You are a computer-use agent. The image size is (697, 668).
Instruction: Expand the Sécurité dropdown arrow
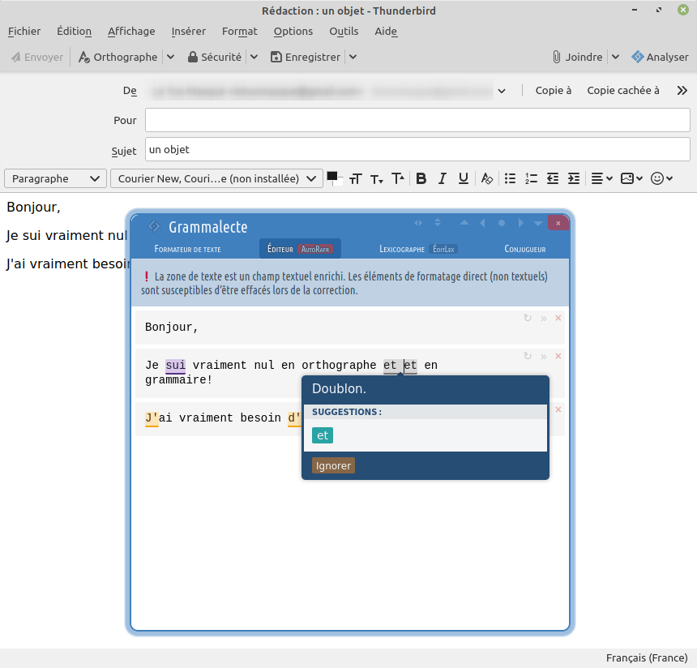click(x=254, y=57)
